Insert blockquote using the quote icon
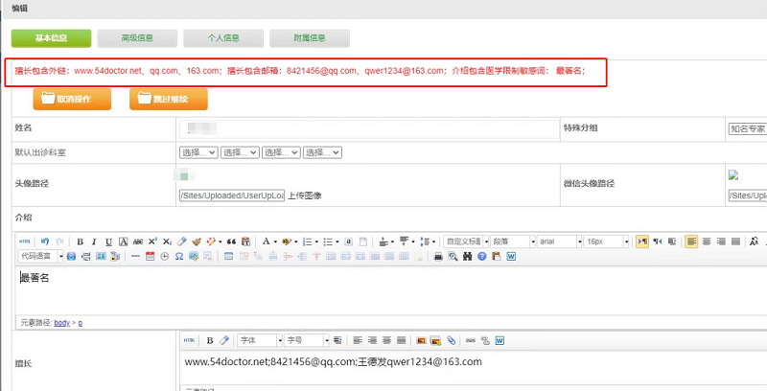Image resolution: width=767 pixels, height=391 pixels. (231, 241)
